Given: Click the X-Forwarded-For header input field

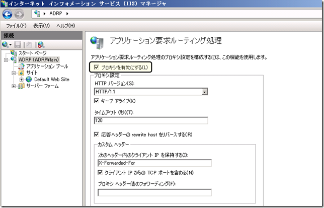Looking at the screenshot, I should [154, 163].
